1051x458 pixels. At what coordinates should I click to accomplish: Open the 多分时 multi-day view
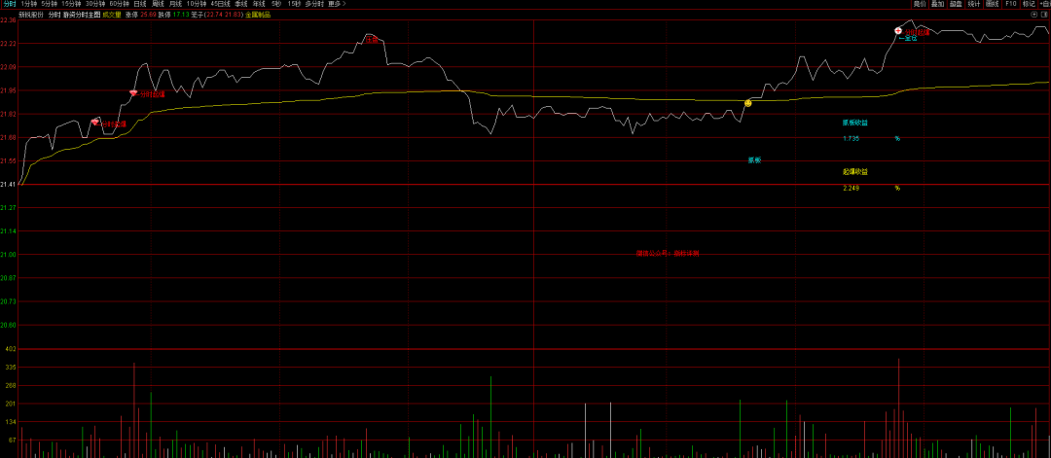point(314,4)
